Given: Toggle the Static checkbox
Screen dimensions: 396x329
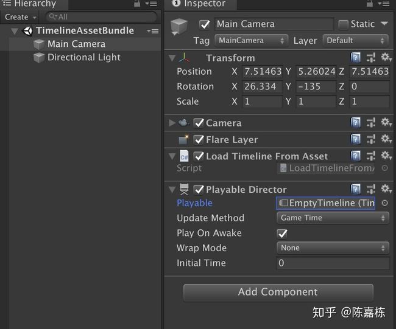Looking at the screenshot, I should click(343, 25).
